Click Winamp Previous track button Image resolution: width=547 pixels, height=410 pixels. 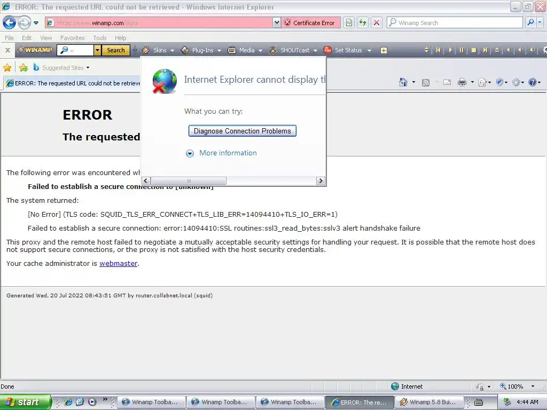(x=438, y=50)
